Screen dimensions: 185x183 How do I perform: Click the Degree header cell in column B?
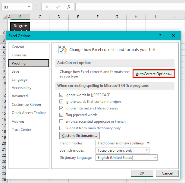(20, 27)
